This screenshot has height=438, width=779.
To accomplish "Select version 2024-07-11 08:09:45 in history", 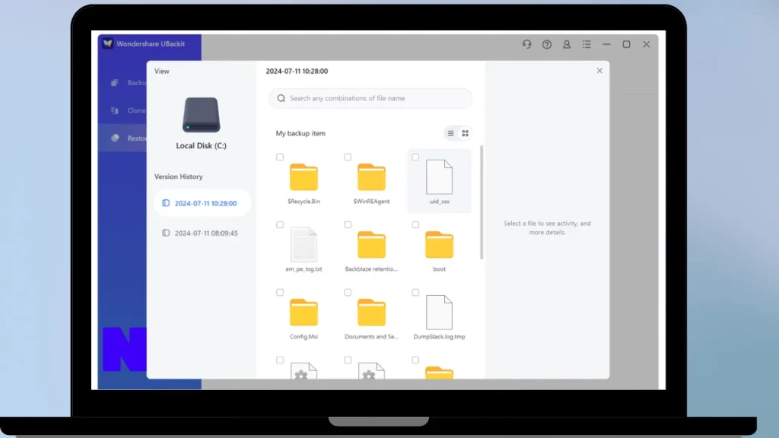I will point(202,233).
